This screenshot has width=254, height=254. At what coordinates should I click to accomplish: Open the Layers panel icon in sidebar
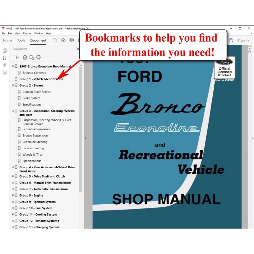point(5,73)
